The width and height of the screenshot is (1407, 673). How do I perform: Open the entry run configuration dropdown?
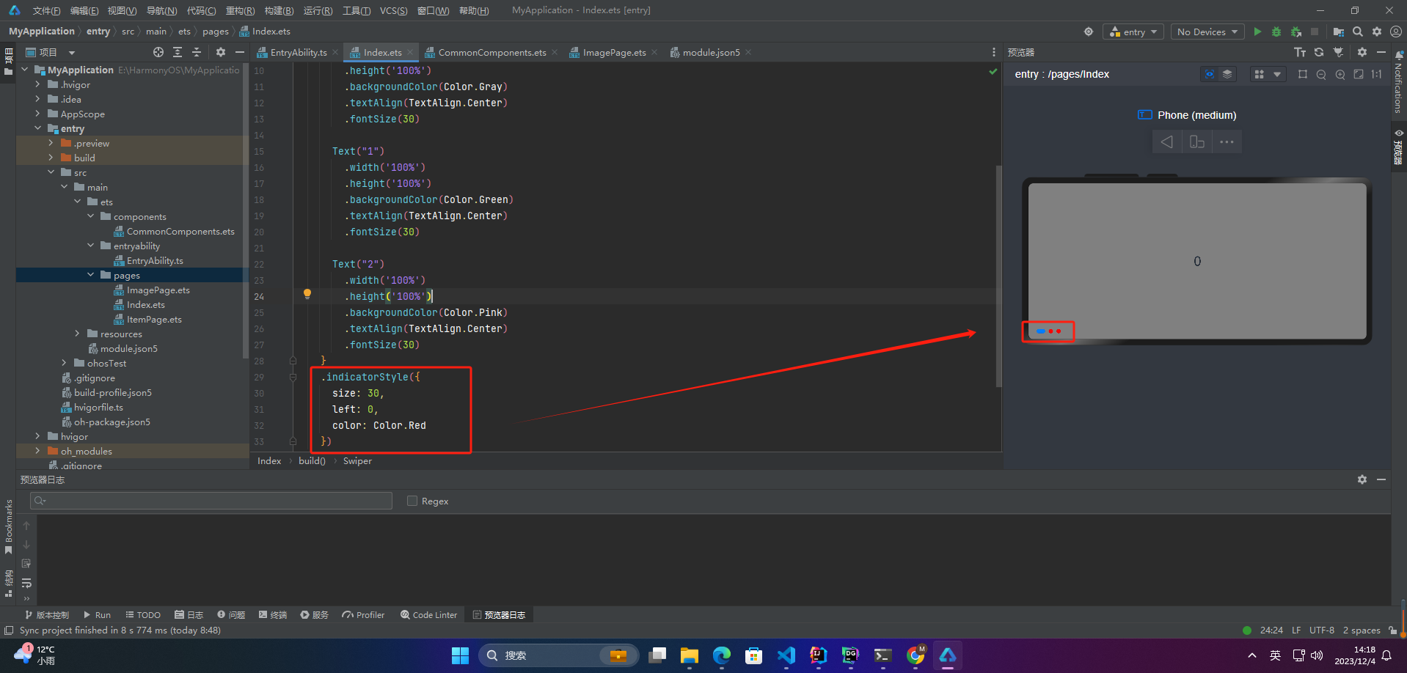[x=1133, y=32]
